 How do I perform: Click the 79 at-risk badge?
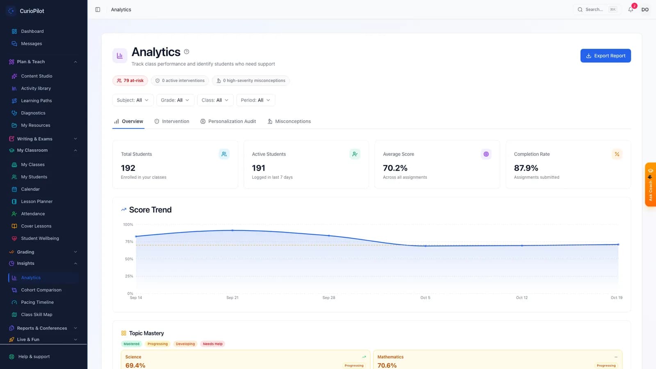[x=130, y=80]
